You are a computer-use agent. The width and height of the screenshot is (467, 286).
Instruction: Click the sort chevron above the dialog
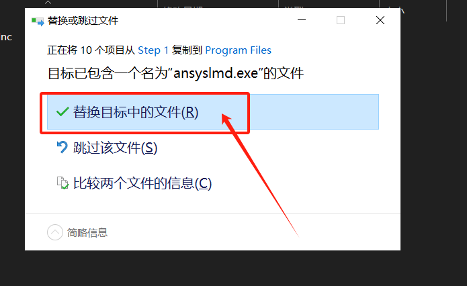point(48,3)
